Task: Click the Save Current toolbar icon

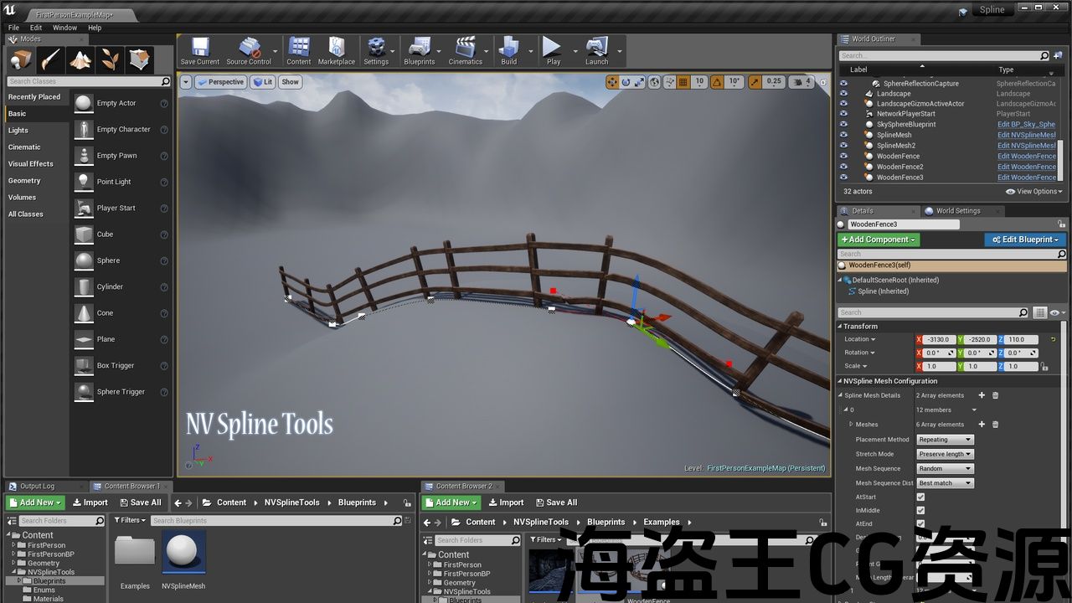Action: click(x=199, y=50)
